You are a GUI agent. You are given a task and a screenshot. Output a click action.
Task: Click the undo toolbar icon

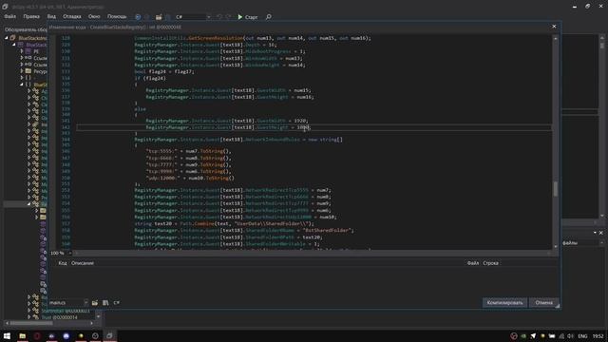[x=219, y=17]
